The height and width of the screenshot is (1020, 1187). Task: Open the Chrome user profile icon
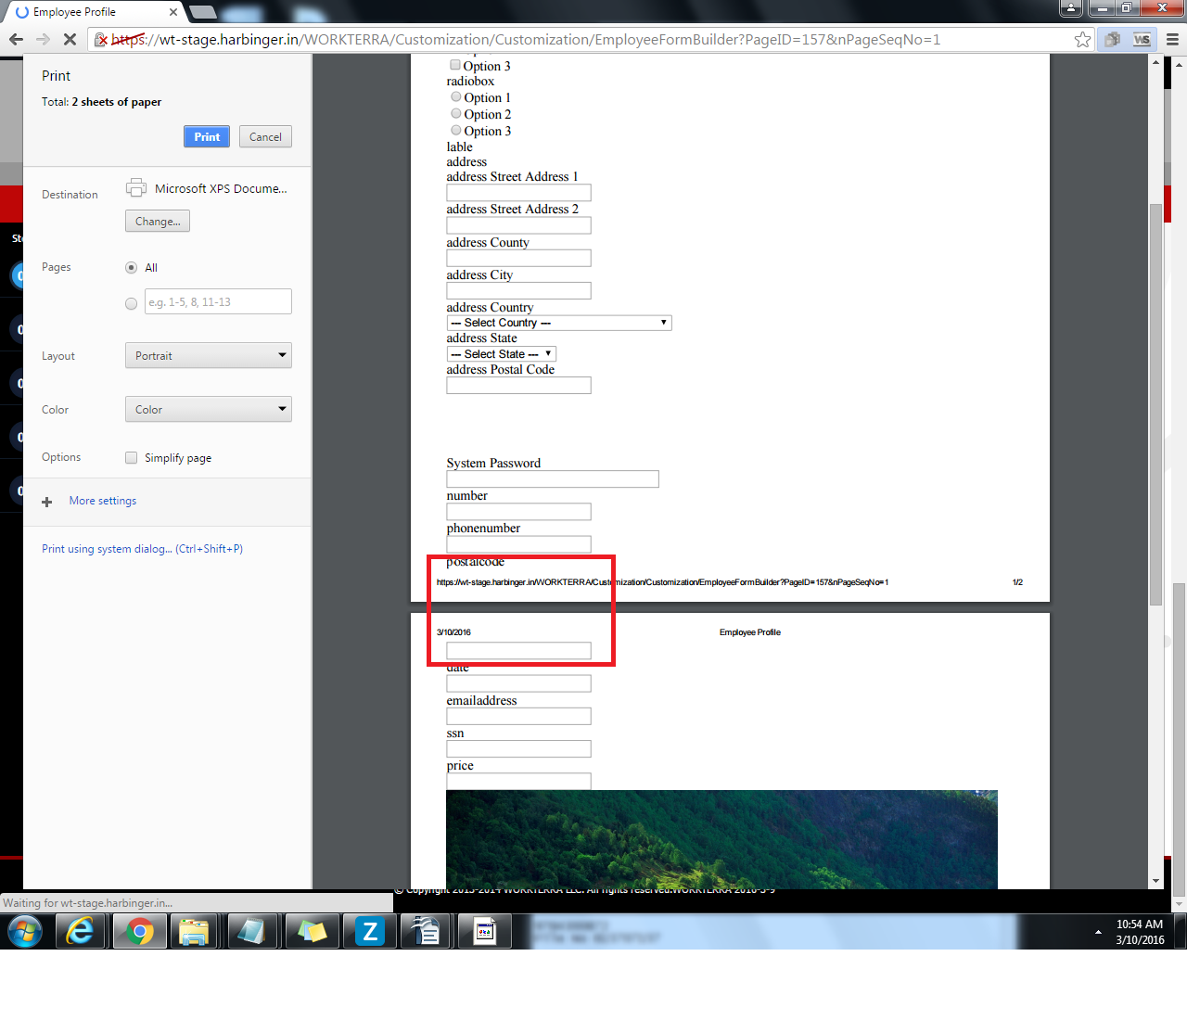point(1070,8)
